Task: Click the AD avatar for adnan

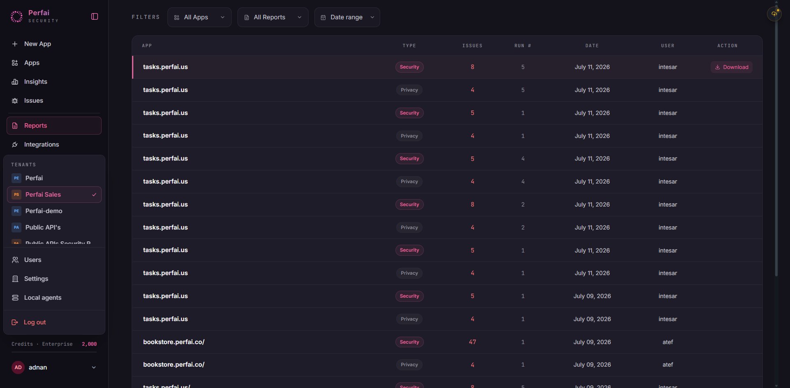Action: tap(18, 367)
